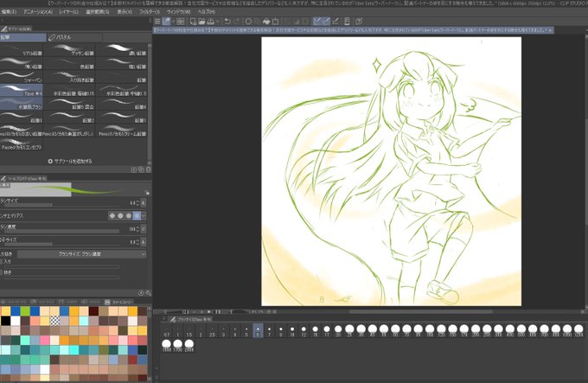Choose brush size preset 20
This screenshot has height=383, width=588.
(338, 330)
